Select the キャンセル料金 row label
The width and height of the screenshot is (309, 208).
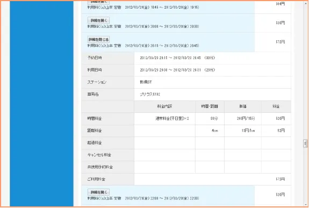tap(99, 155)
